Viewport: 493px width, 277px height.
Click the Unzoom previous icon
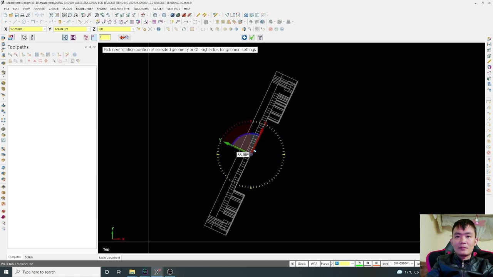pyautogui.click(x=83, y=15)
